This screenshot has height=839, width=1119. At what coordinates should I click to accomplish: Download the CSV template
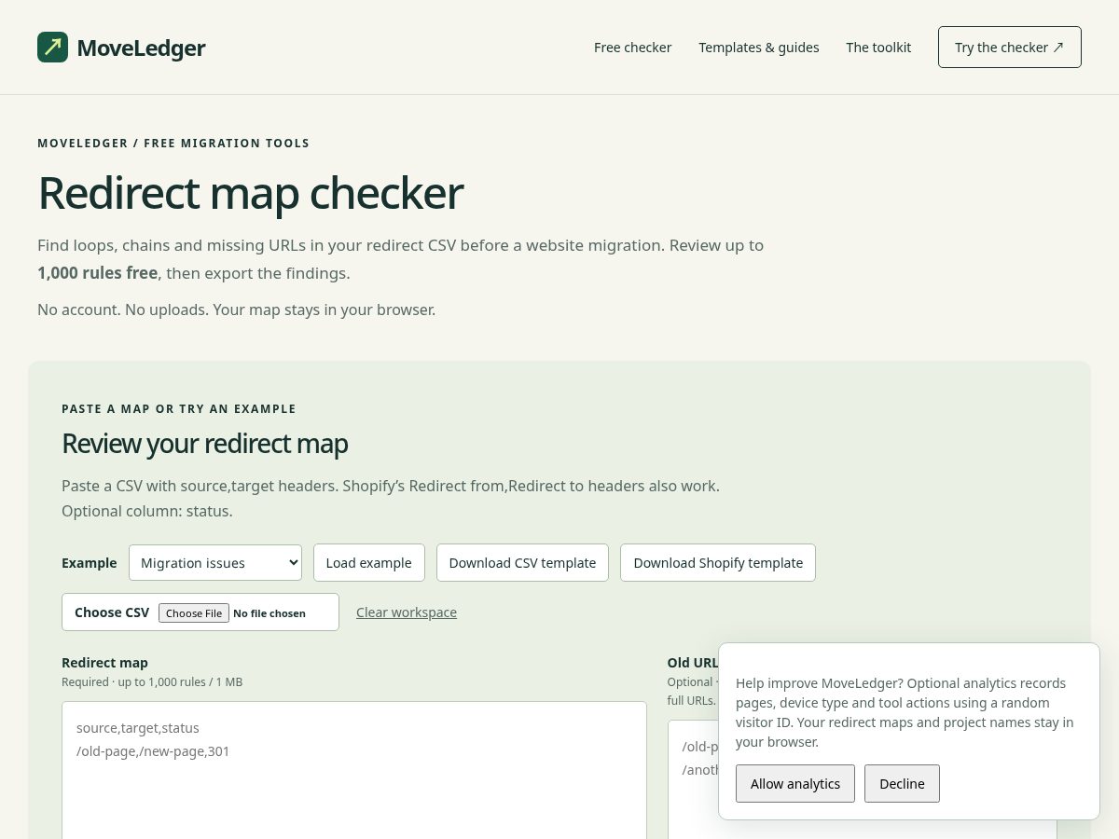pyautogui.click(x=522, y=563)
